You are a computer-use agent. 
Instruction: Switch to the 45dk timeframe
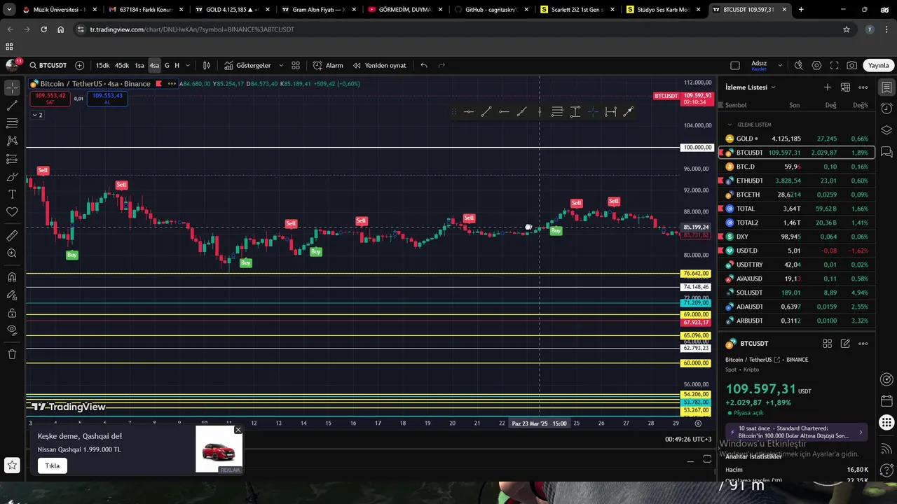point(122,65)
